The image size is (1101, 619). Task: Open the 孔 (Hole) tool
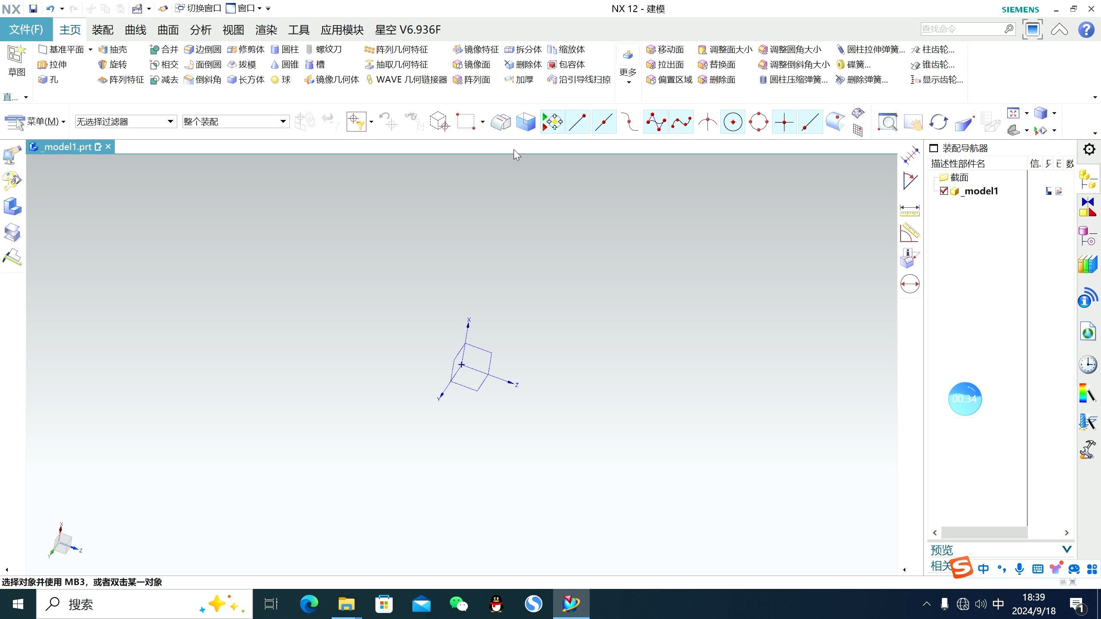pos(49,79)
